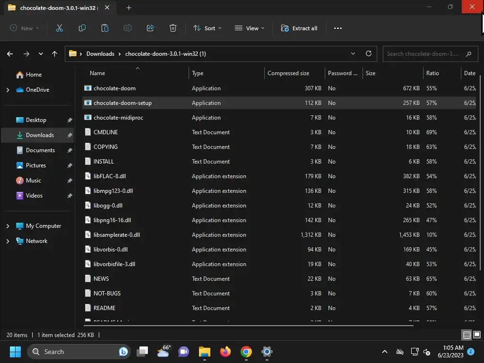484x363 pixels.
Task: Click the Bing icon in taskbar search
Action: 123,352
